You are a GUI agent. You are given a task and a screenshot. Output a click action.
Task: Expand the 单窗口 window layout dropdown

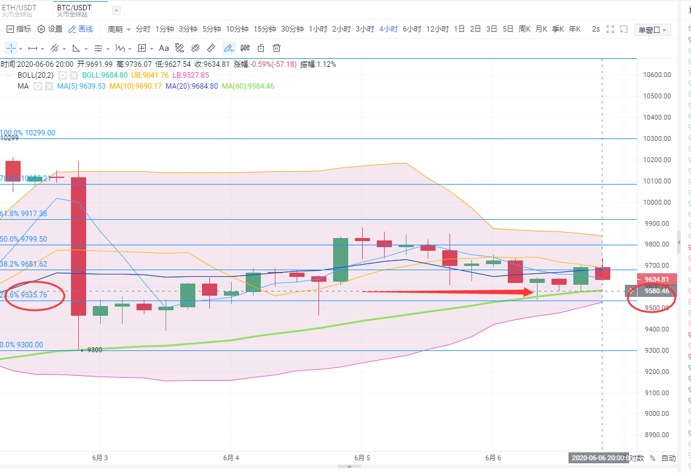(x=653, y=30)
